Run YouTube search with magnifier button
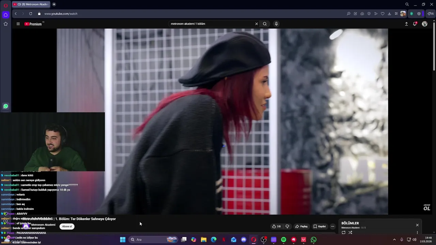This screenshot has width=436, height=245. click(x=265, y=24)
